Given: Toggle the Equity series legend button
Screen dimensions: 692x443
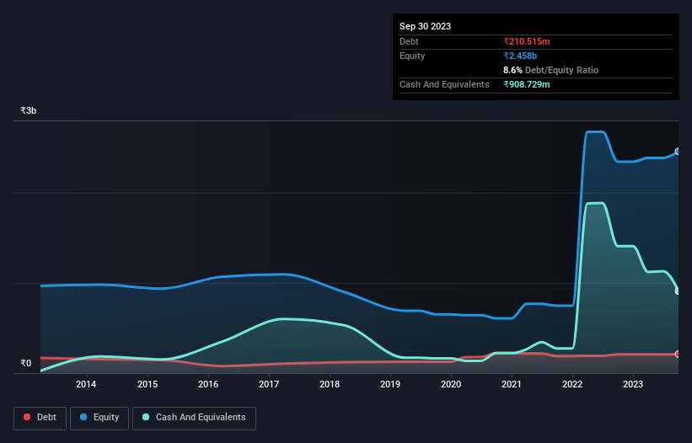Looking at the screenshot, I should click(x=99, y=418).
